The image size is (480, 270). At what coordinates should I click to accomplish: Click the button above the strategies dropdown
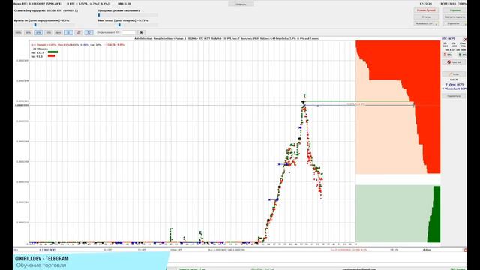pos(455,16)
